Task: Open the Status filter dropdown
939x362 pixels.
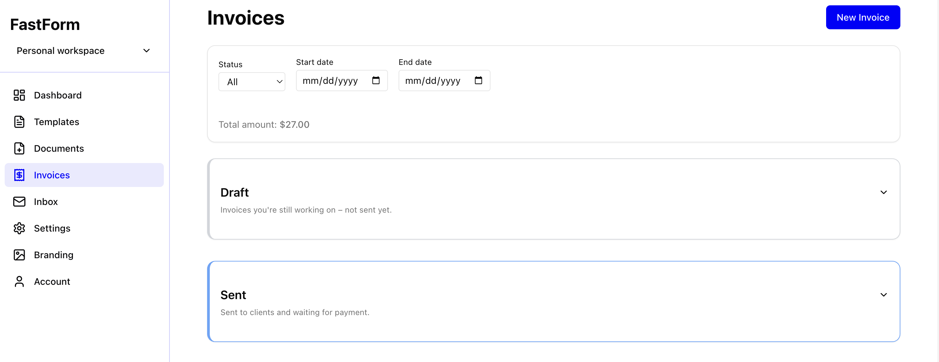Action: coord(251,82)
